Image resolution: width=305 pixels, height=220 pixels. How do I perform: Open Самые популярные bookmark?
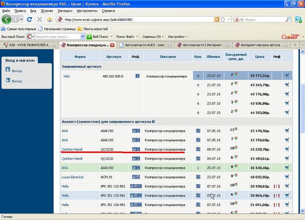point(19,29)
